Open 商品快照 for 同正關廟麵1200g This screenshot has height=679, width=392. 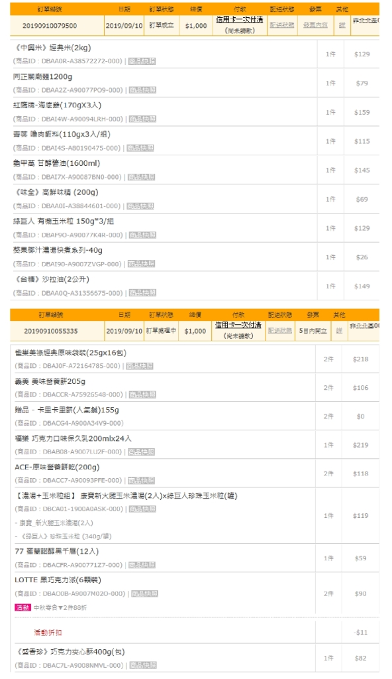tap(143, 90)
